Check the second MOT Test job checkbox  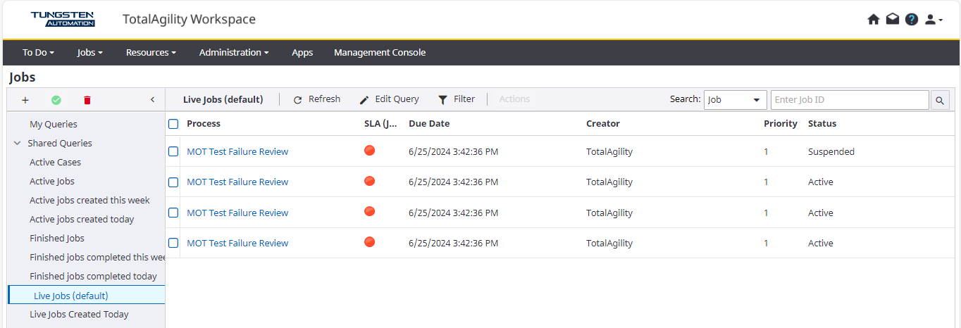click(x=173, y=182)
